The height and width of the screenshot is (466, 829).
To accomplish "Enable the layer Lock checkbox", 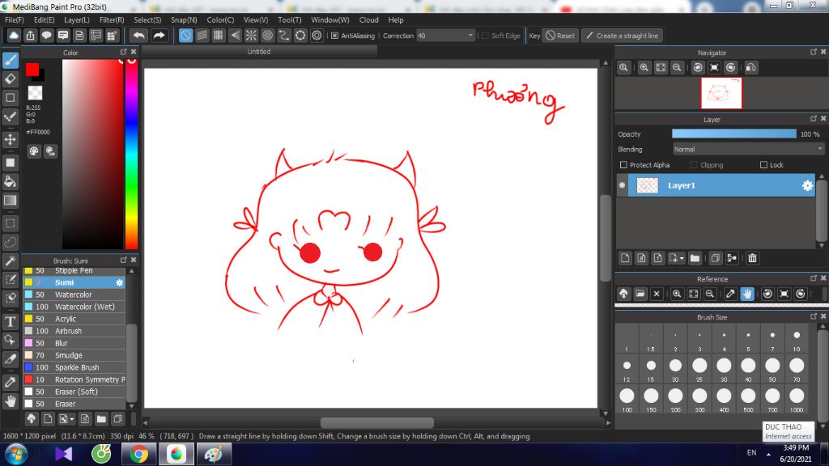I will [763, 165].
